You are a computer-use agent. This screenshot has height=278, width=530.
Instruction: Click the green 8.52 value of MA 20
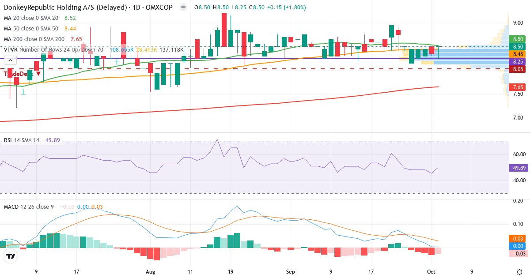click(x=70, y=18)
